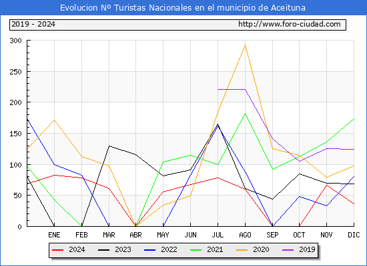Click the purple 2019 legend swatch
Viewport: 367px width, 266px height.
tap(288, 250)
